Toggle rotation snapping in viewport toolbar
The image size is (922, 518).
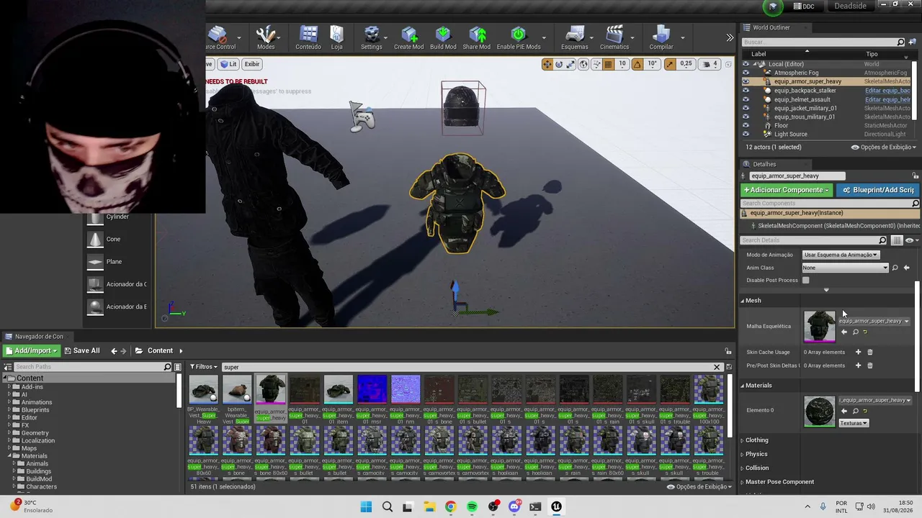point(637,64)
